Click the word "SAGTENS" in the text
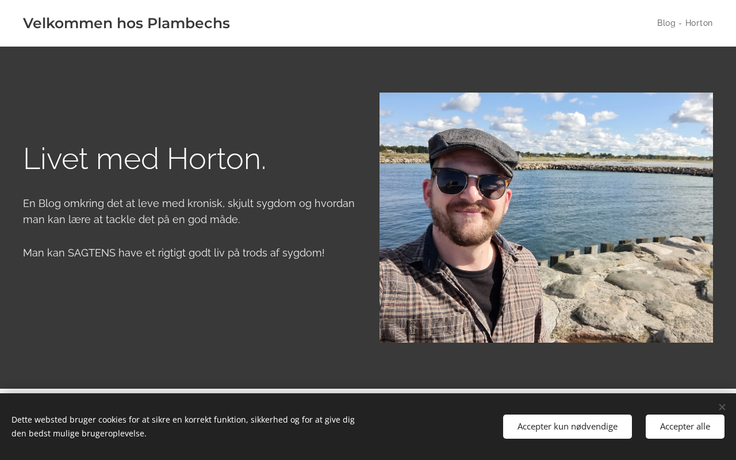 (91, 253)
